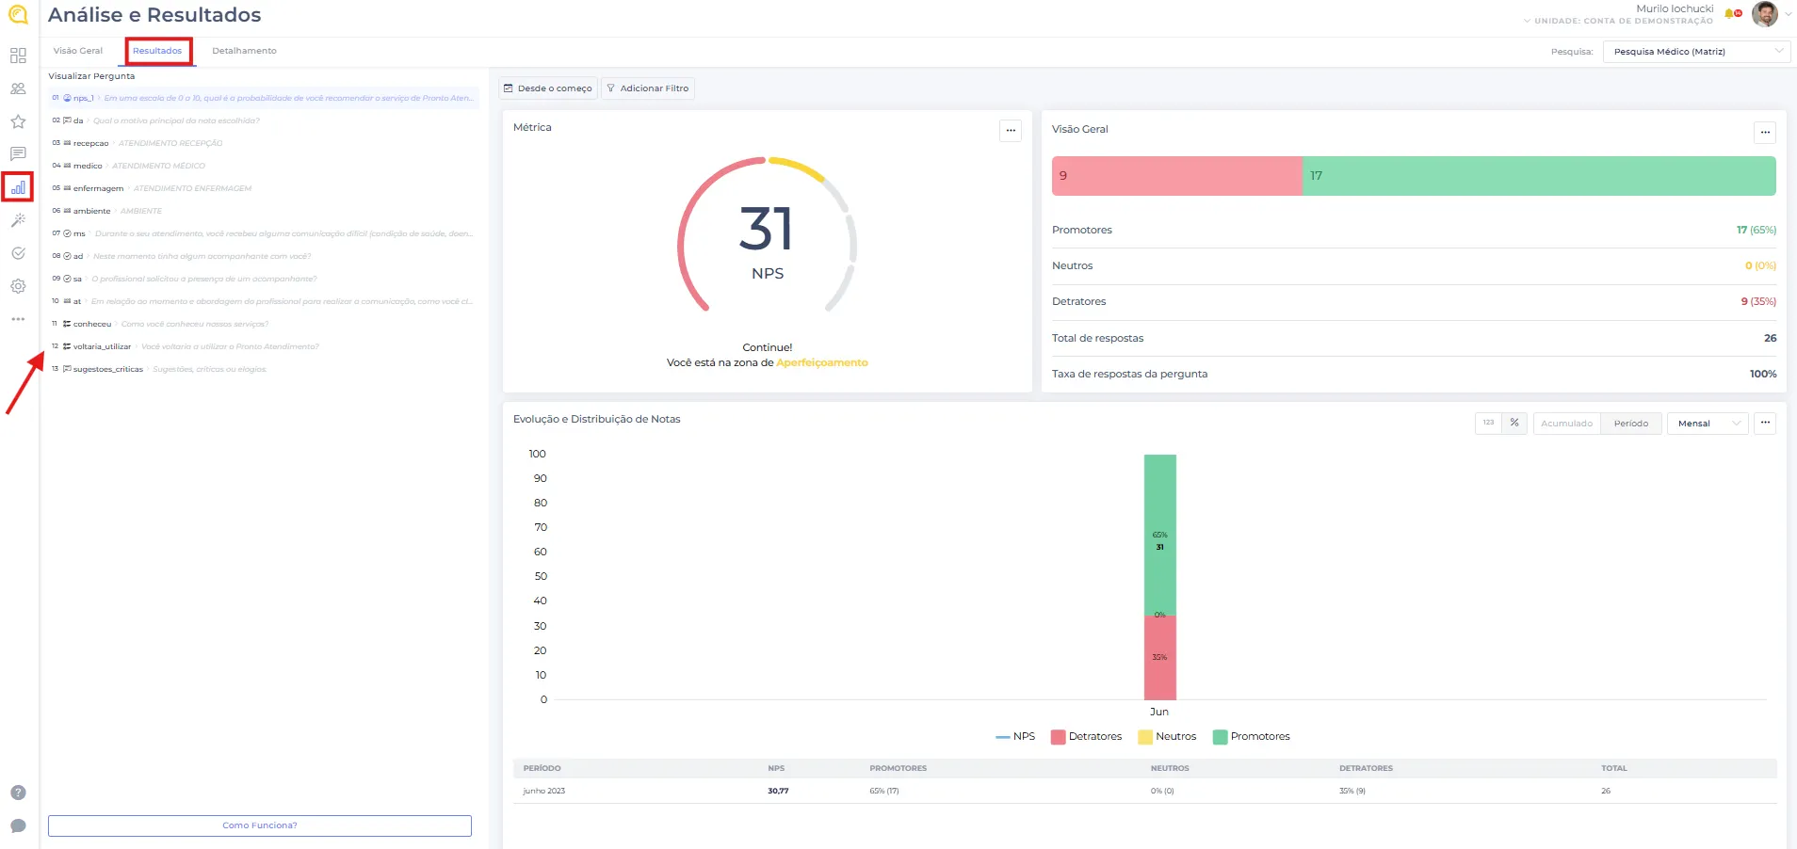Screen dimensions: 1797x849
Task: Open the dashboard grid icon in sidebar
Action: coord(18,56)
